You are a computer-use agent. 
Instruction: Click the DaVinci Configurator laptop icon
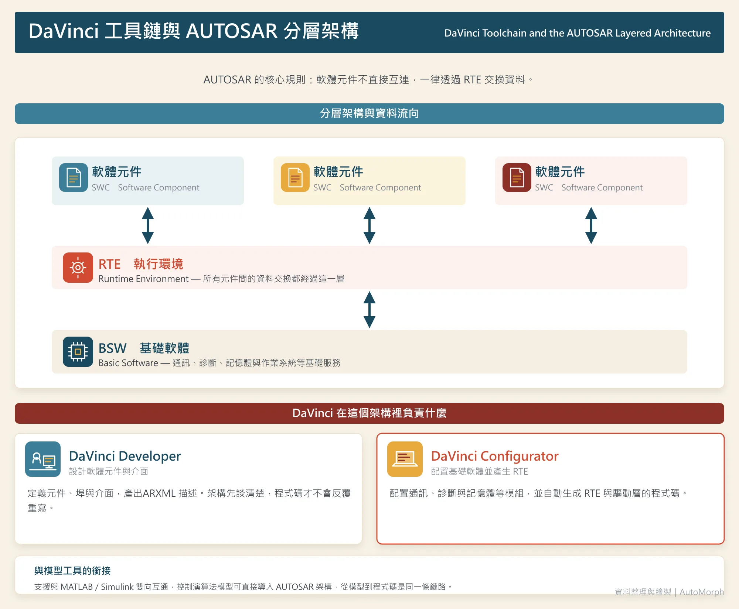pyautogui.click(x=405, y=459)
